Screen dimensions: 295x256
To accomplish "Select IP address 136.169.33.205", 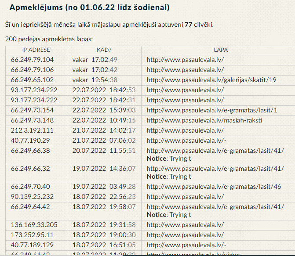I will pyautogui.click(x=34, y=225).
